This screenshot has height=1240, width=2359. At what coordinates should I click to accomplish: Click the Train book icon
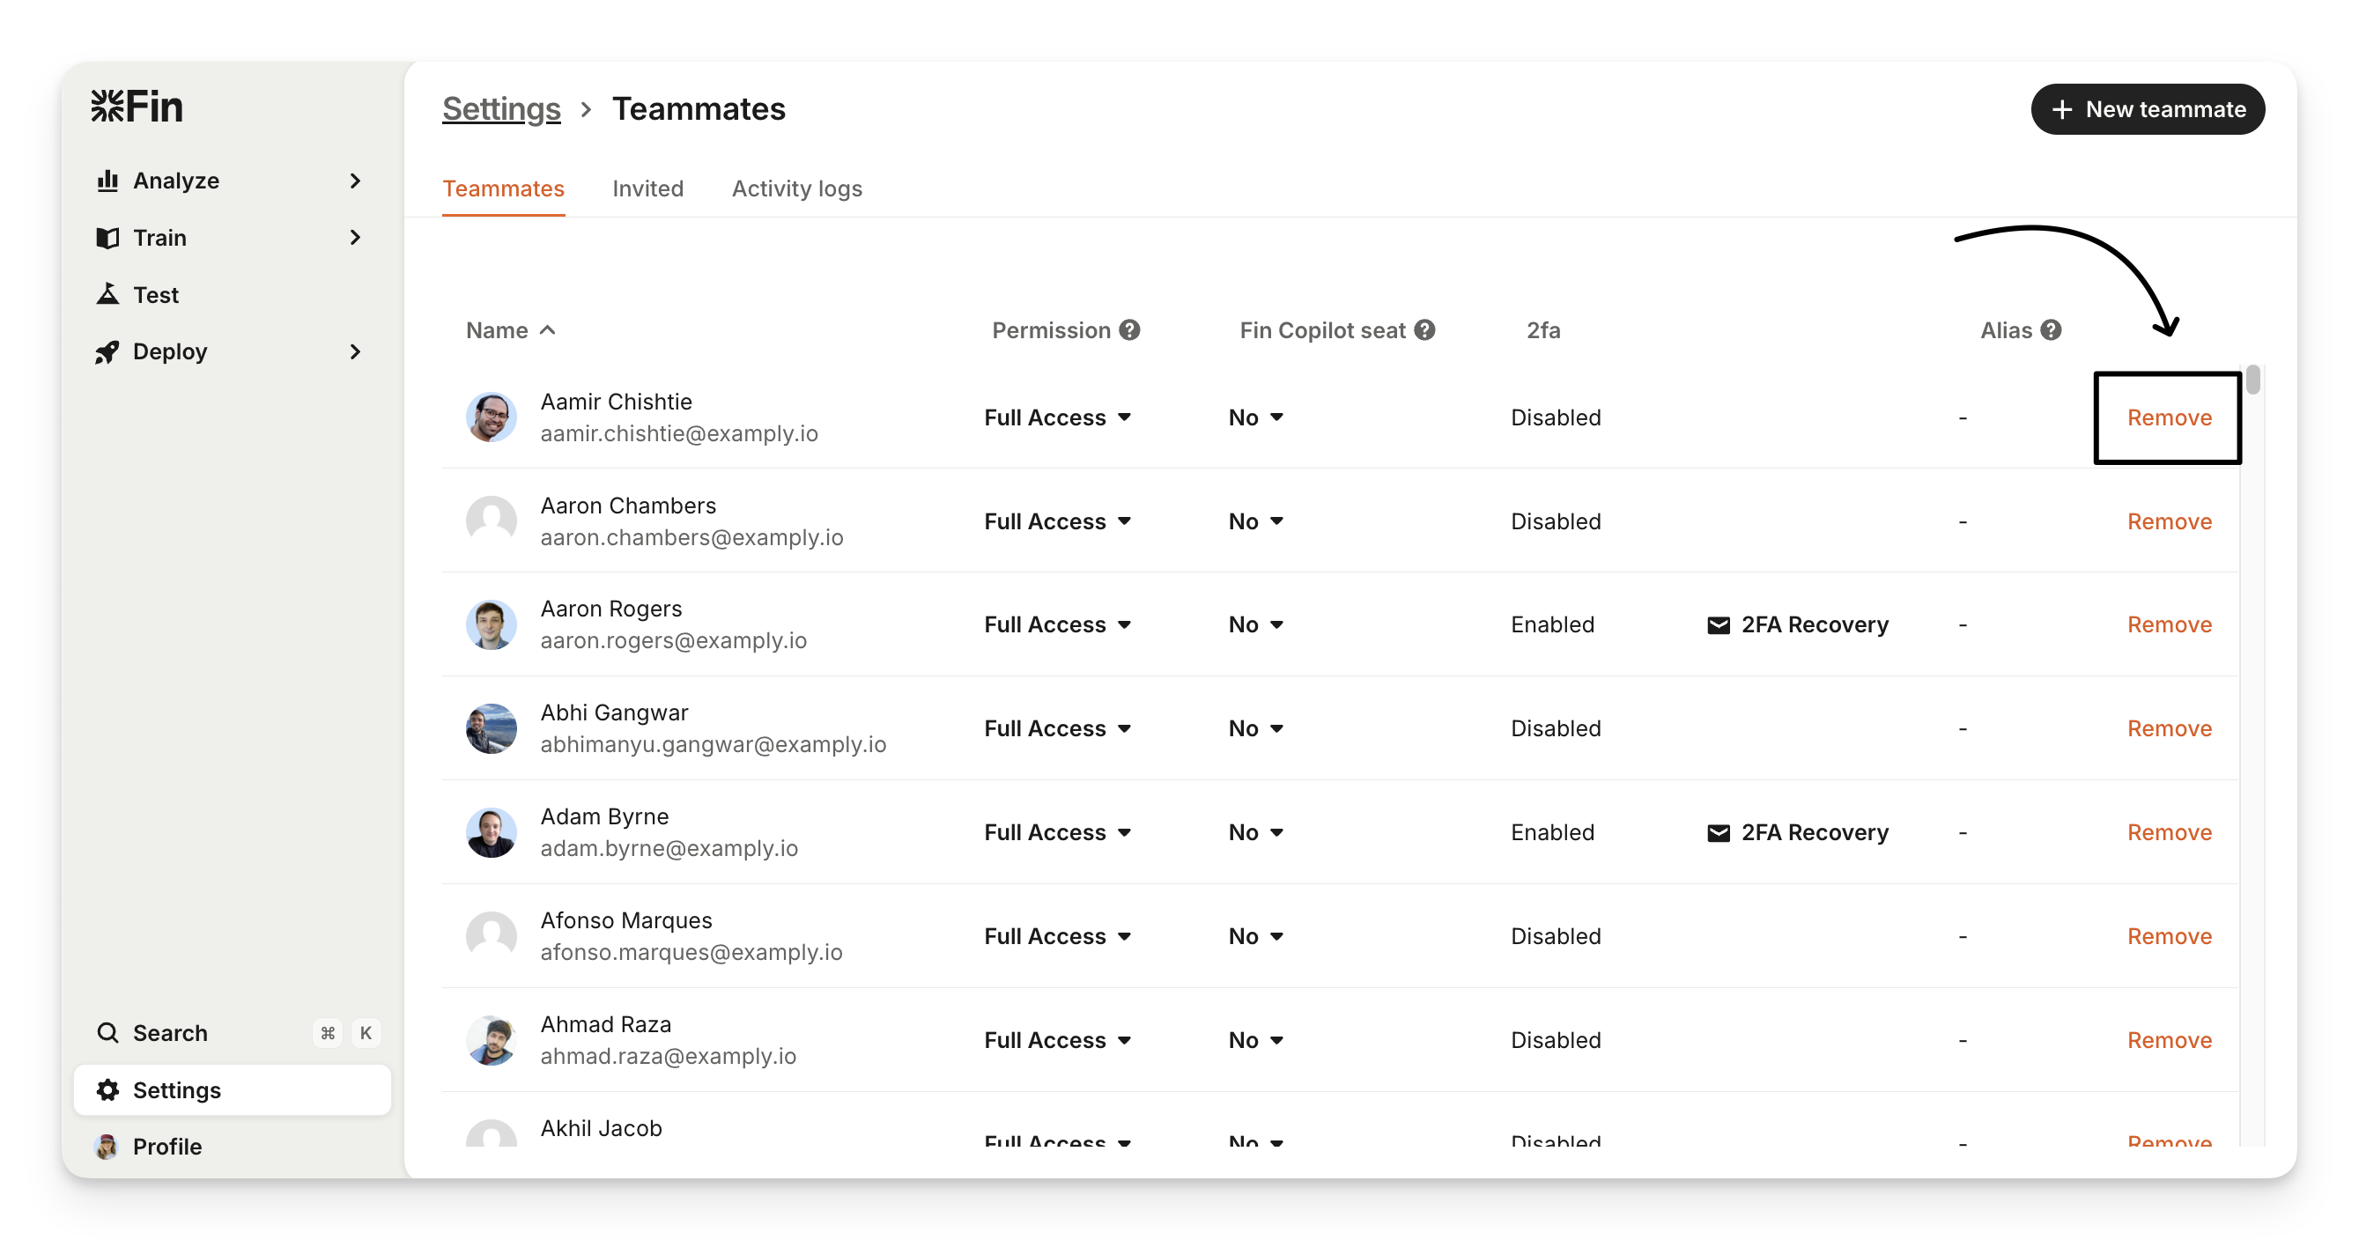click(108, 238)
